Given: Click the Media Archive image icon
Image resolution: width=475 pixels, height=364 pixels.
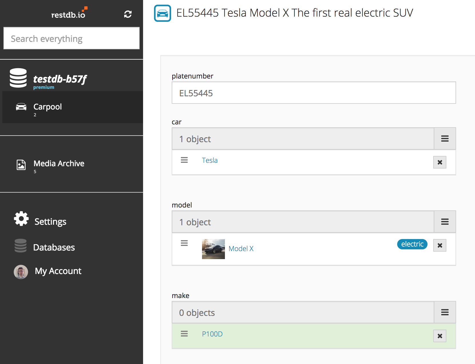Looking at the screenshot, I should coord(21,165).
